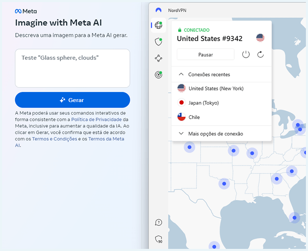Open the Threat Protection shield icon in sidebar
Viewport: 308px width, 251px height.
point(158,42)
